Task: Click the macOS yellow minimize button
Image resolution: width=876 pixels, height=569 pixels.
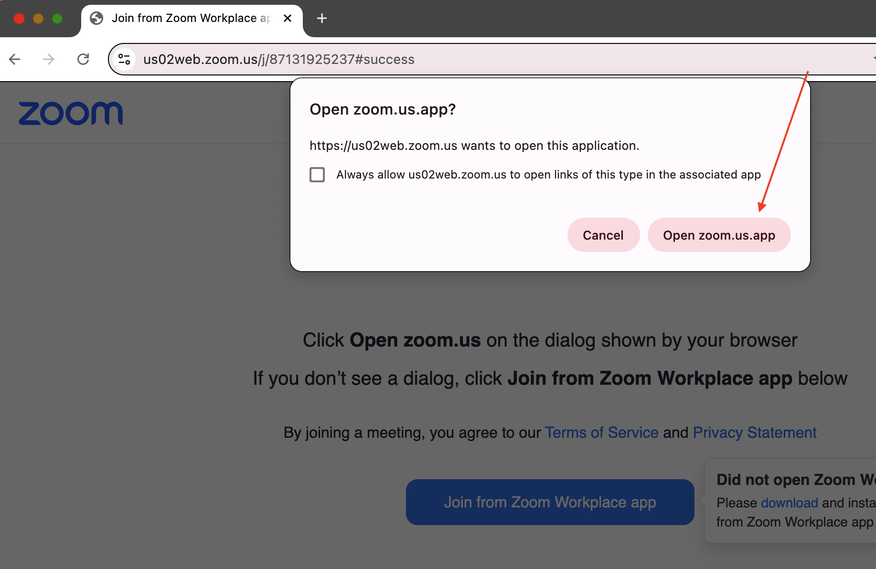Action: pyautogui.click(x=38, y=18)
